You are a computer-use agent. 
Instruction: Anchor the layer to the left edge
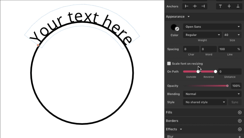pos(187,6)
